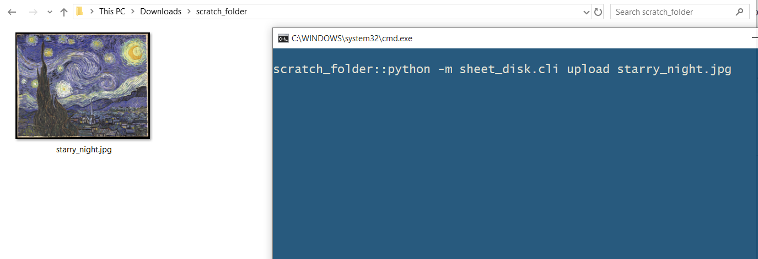This screenshot has width=758, height=259.
Task: Click the Search scratch_folder field
Action: [673, 12]
